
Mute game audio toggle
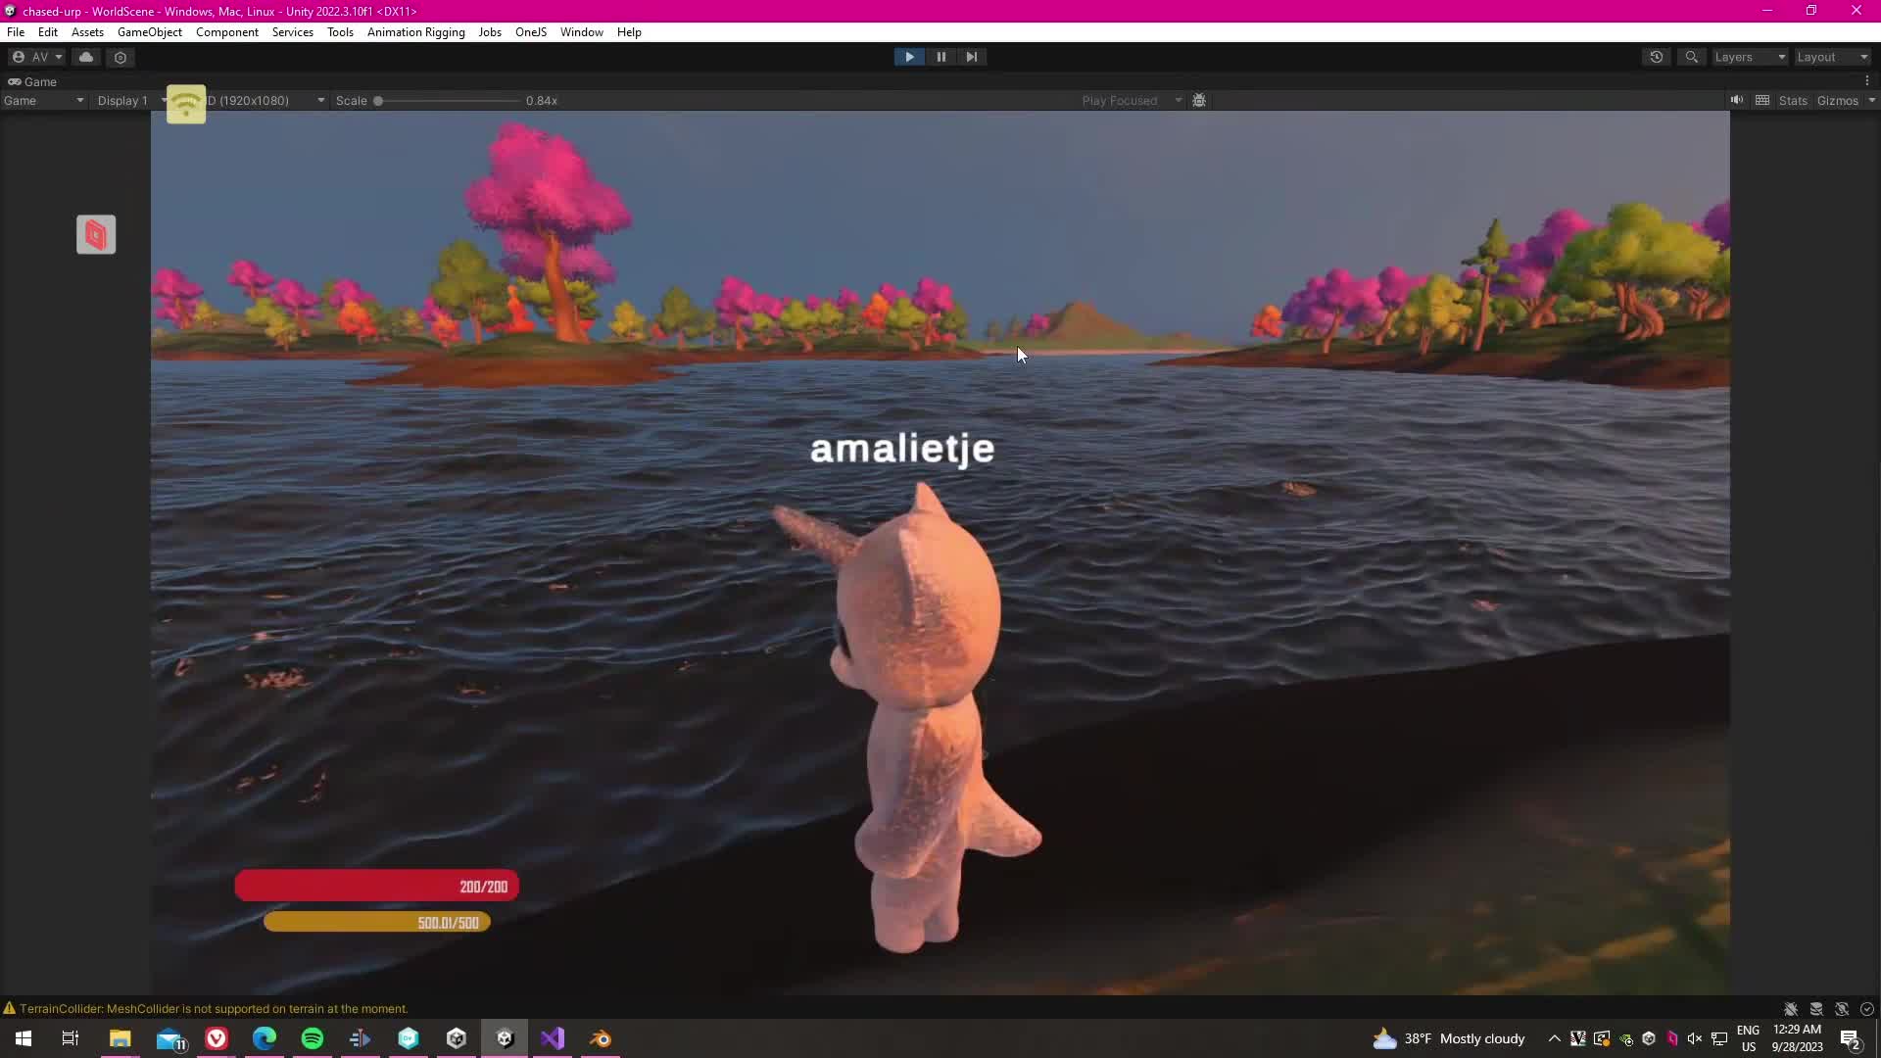pyautogui.click(x=1736, y=101)
